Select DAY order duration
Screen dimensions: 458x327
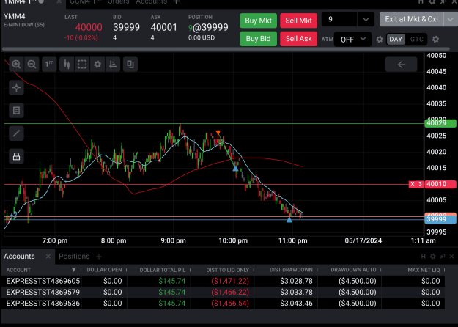coord(396,40)
